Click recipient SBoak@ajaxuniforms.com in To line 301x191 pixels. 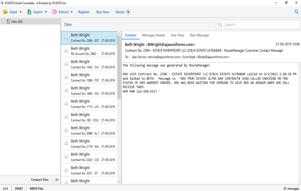click(213, 57)
